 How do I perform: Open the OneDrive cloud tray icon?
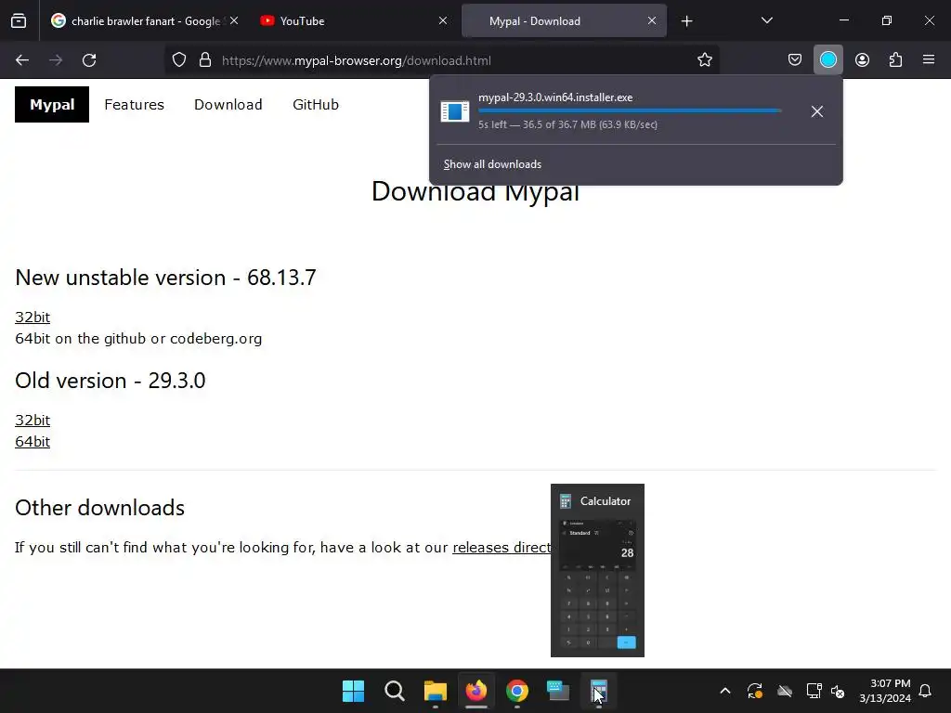click(x=785, y=691)
